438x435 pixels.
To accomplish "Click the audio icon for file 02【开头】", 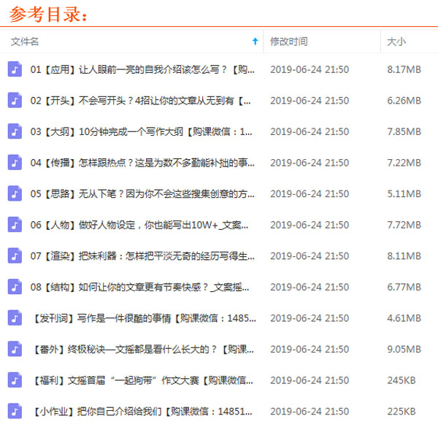I will tap(15, 100).
